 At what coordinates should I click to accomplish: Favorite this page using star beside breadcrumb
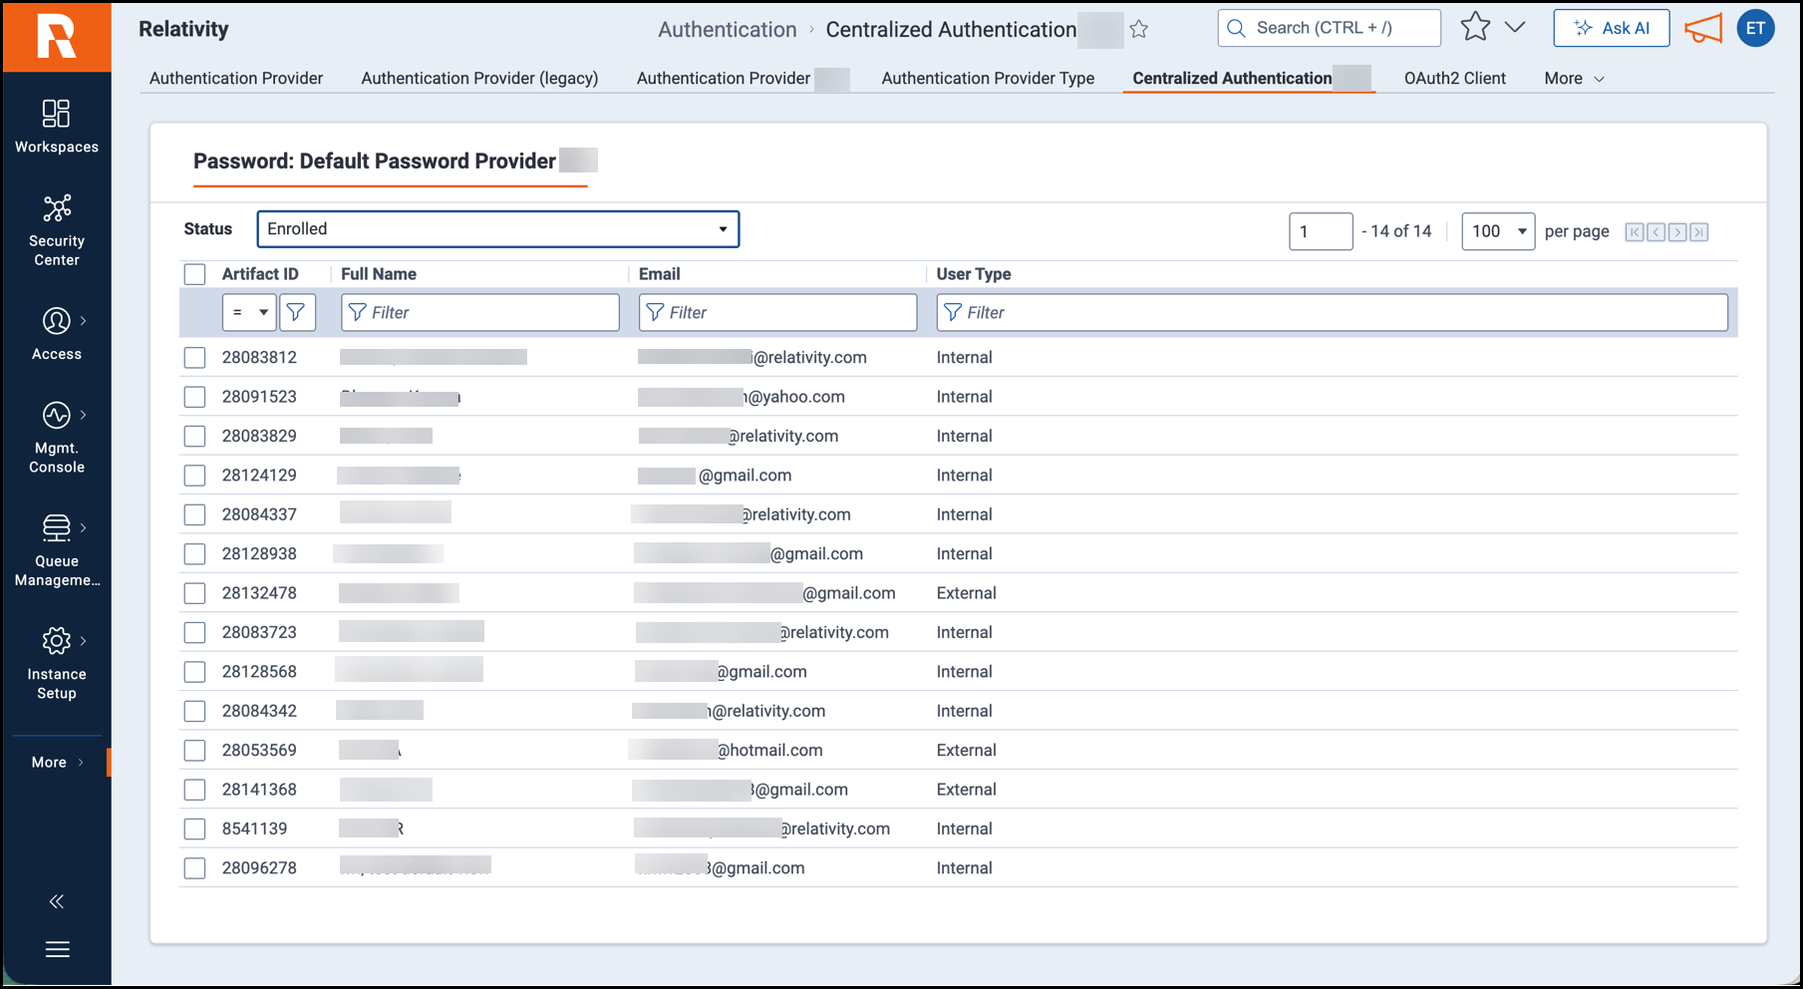1139,30
